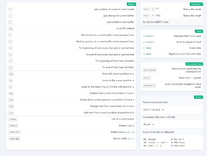Click the 'ma' key badge
This screenshot has width=207, height=156.
point(11,74)
